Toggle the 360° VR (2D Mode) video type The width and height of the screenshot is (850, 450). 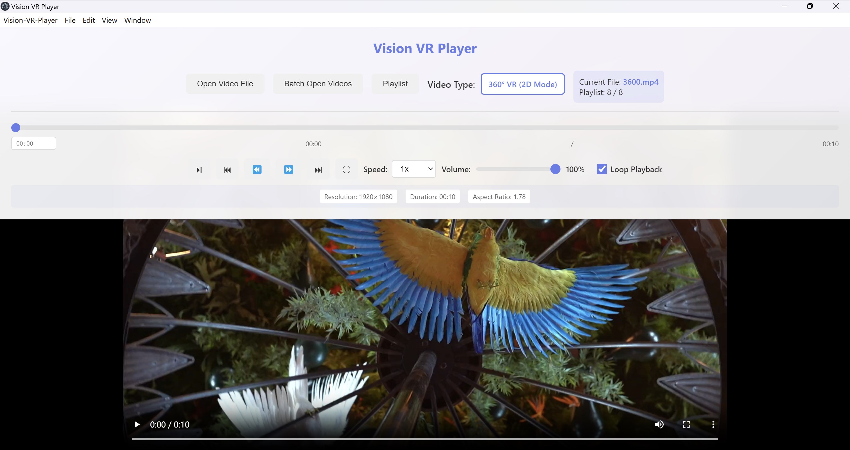(522, 84)
